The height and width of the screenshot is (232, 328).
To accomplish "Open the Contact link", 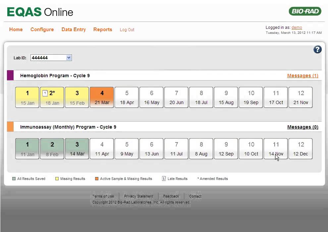I will point(195,196).
